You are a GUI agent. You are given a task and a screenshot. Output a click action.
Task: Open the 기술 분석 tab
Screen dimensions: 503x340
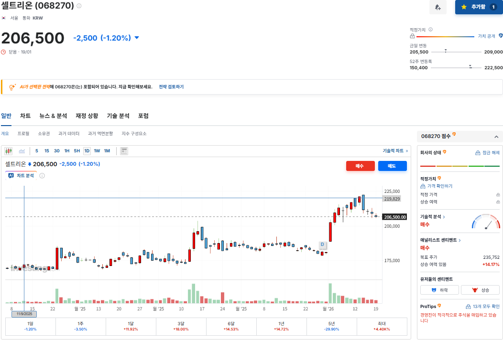point(118,116)
